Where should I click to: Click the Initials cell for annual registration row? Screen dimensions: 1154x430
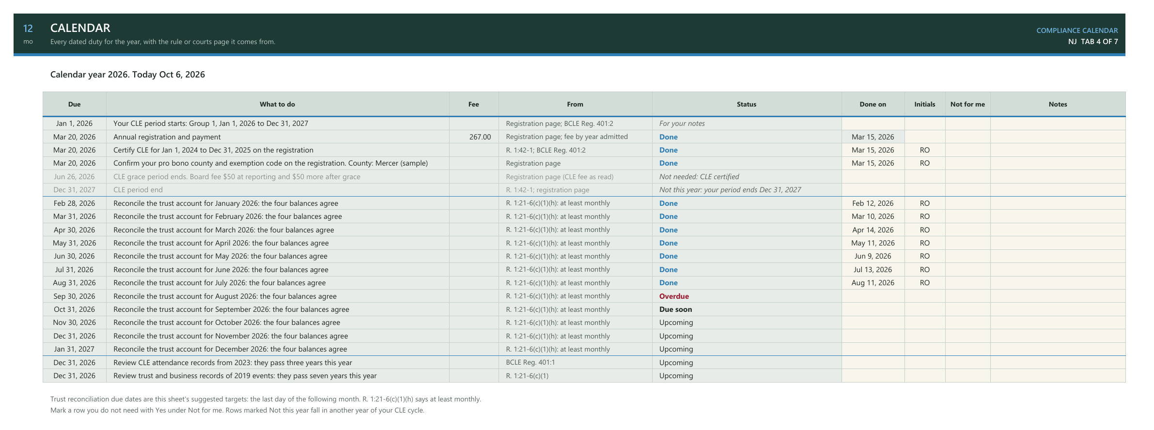(x=925, y=137)
